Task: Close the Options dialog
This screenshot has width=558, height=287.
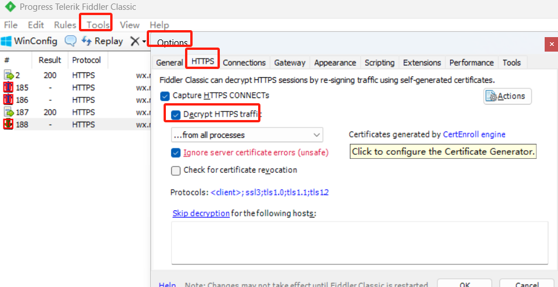Action: pyautogui.click(x=551, y=45)
